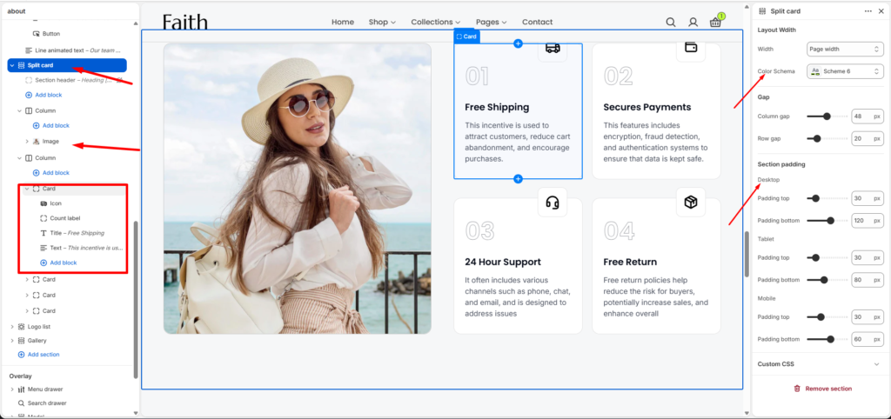Click the Free Return card title

[630, 262]
